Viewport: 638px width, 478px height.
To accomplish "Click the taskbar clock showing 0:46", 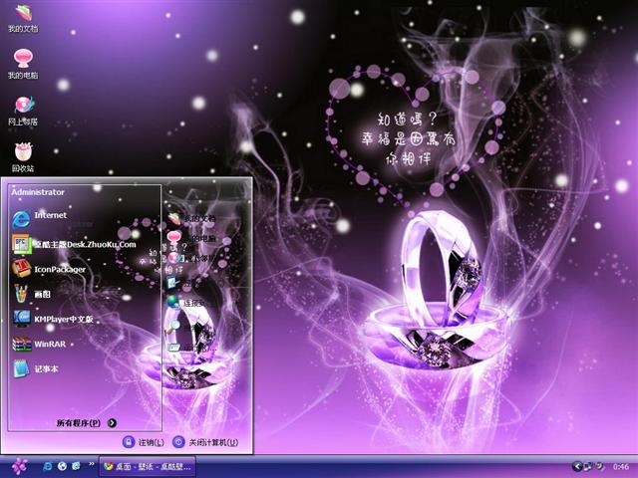I will coord(620,466).
